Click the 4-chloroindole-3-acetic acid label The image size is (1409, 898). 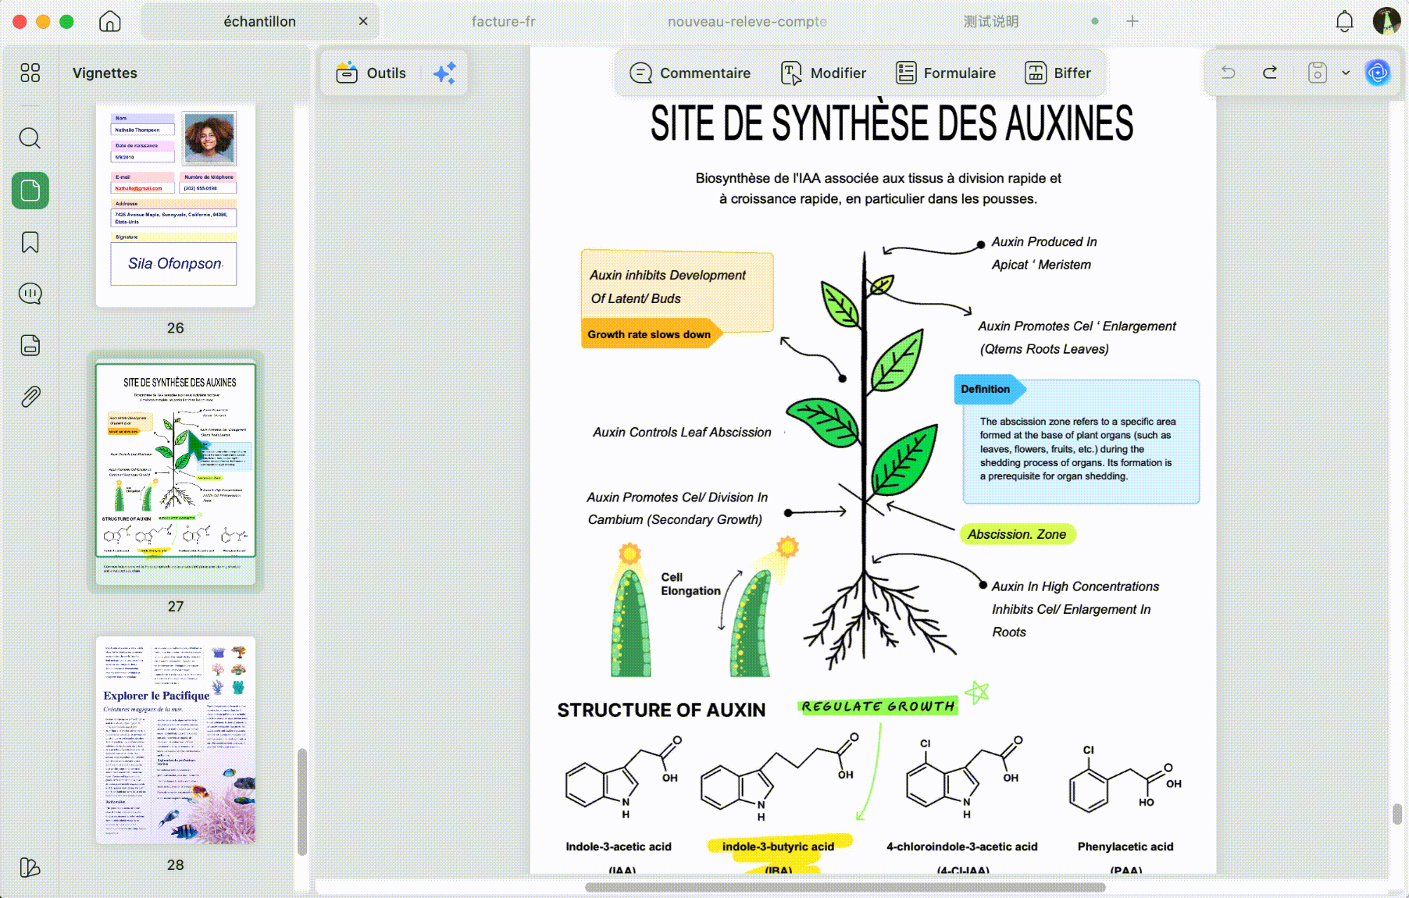[x=962, y=846]
